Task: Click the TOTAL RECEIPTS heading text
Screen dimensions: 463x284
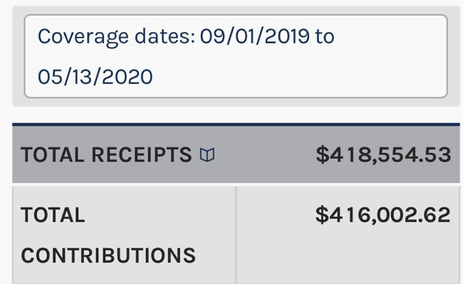Action: point(106,155)
